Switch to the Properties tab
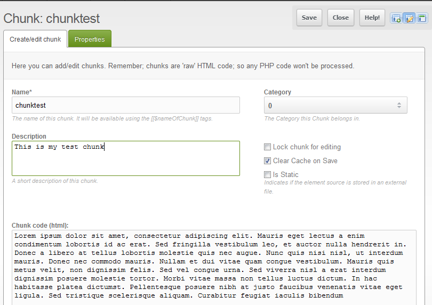This screenshot has height=305, width=432. (x=90, y=39)
